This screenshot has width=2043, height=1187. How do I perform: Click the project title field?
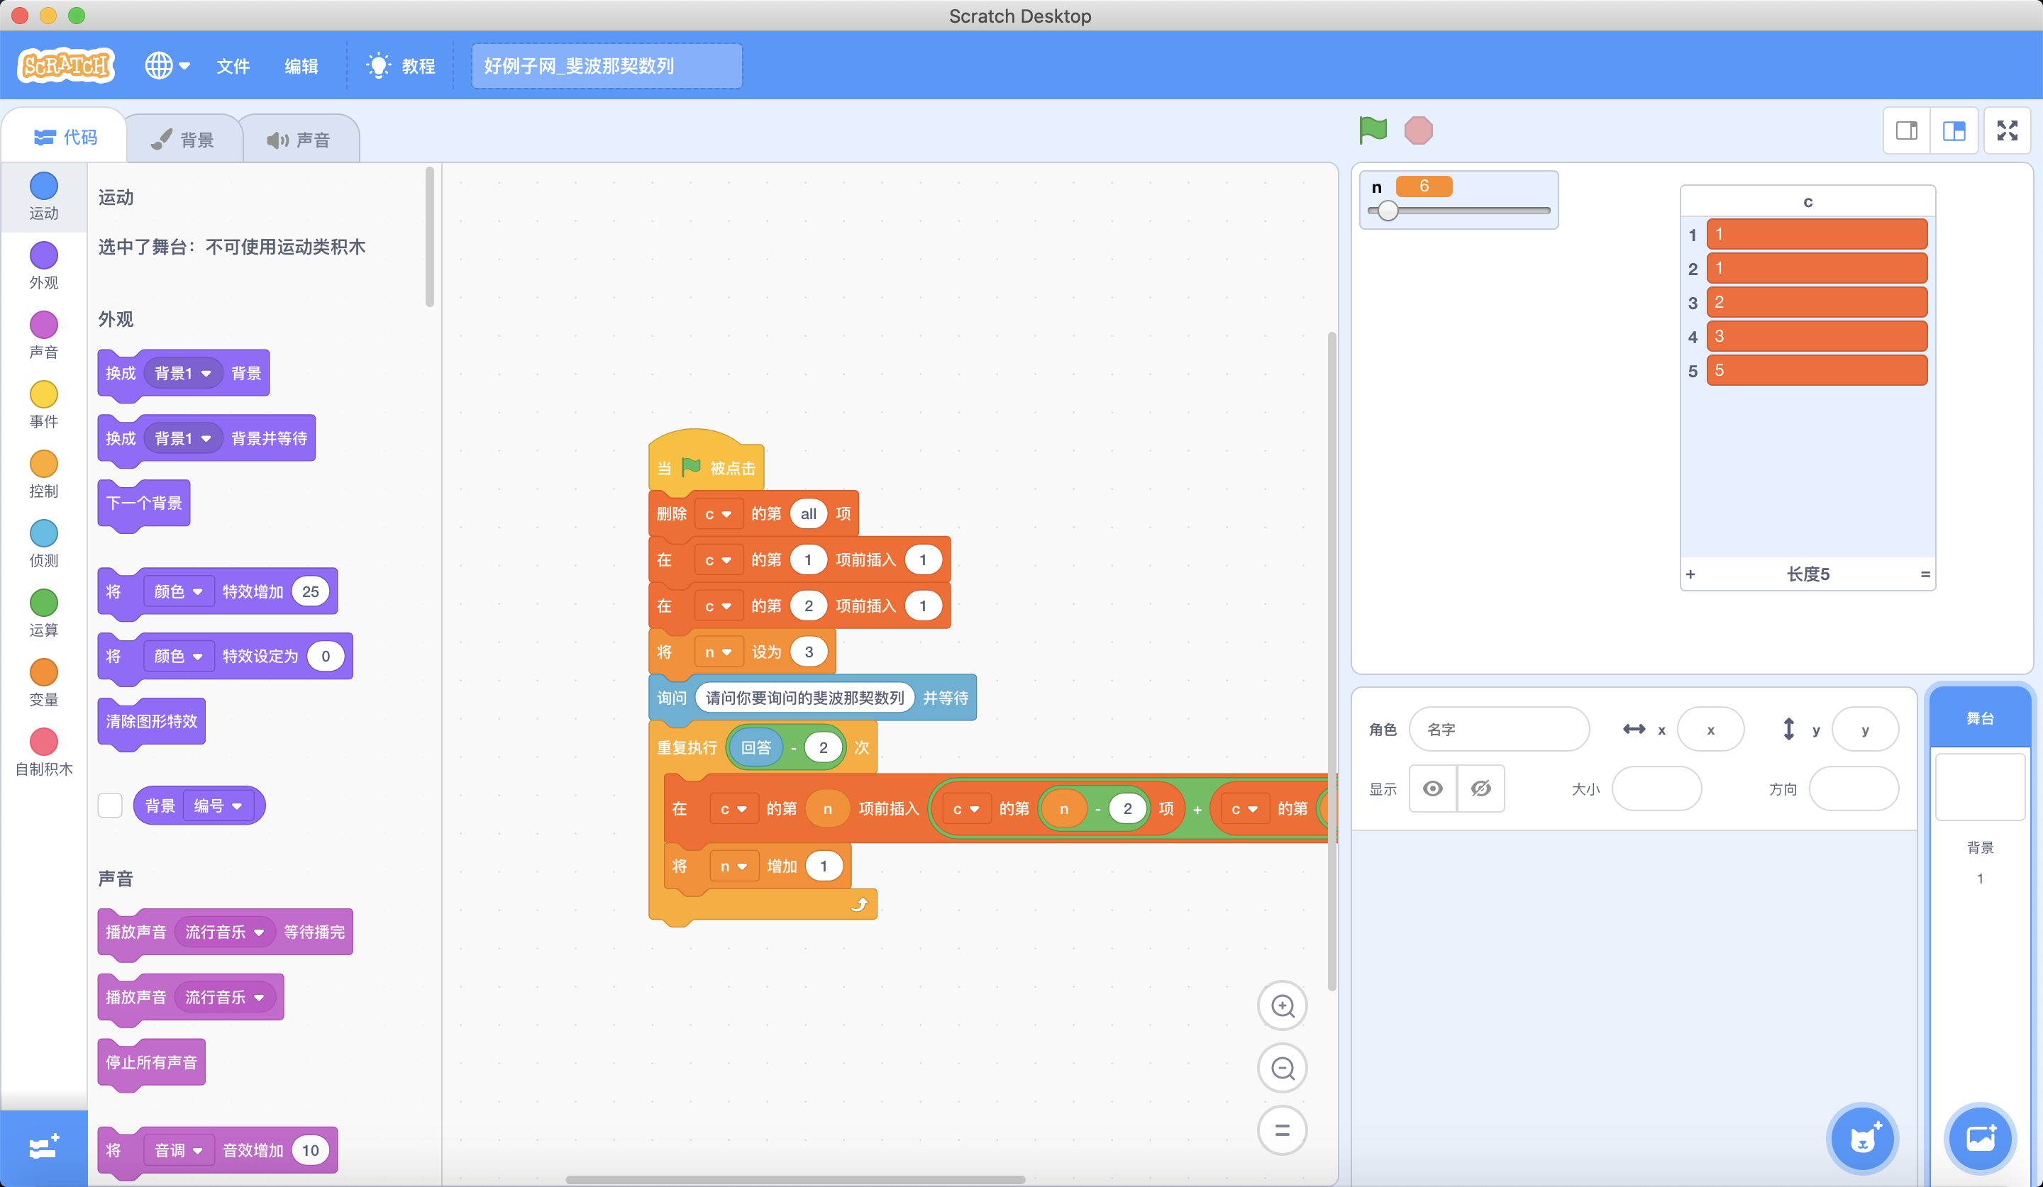coord(607,66)
